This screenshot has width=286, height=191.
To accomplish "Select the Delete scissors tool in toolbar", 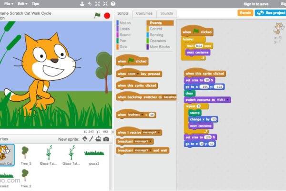I will click(91, 3).
